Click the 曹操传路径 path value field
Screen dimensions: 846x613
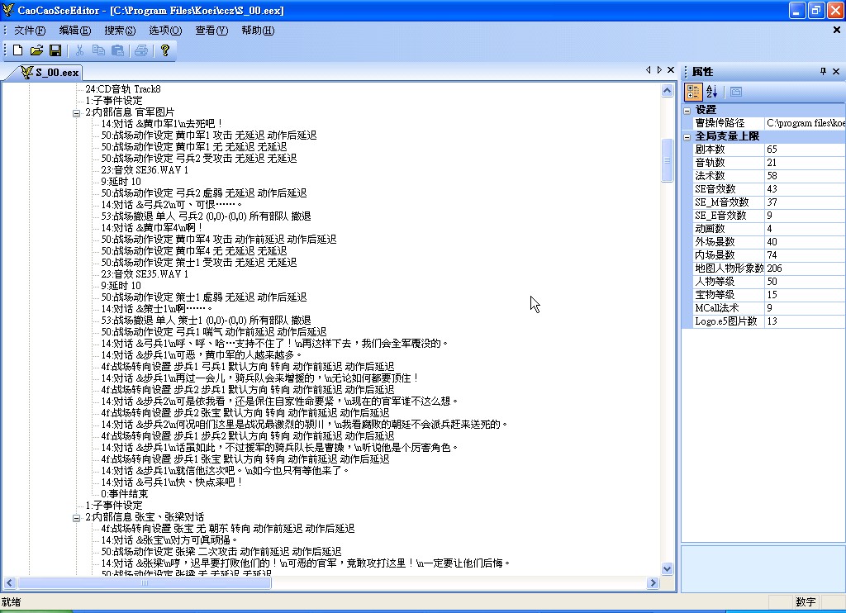[x=804, y=123]
